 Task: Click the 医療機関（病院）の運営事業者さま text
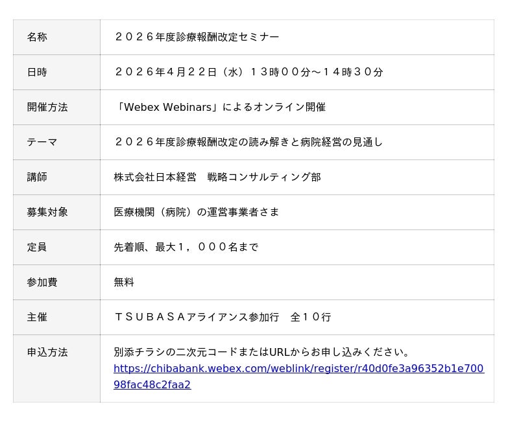pyautogui.click(x=197, y=213)
